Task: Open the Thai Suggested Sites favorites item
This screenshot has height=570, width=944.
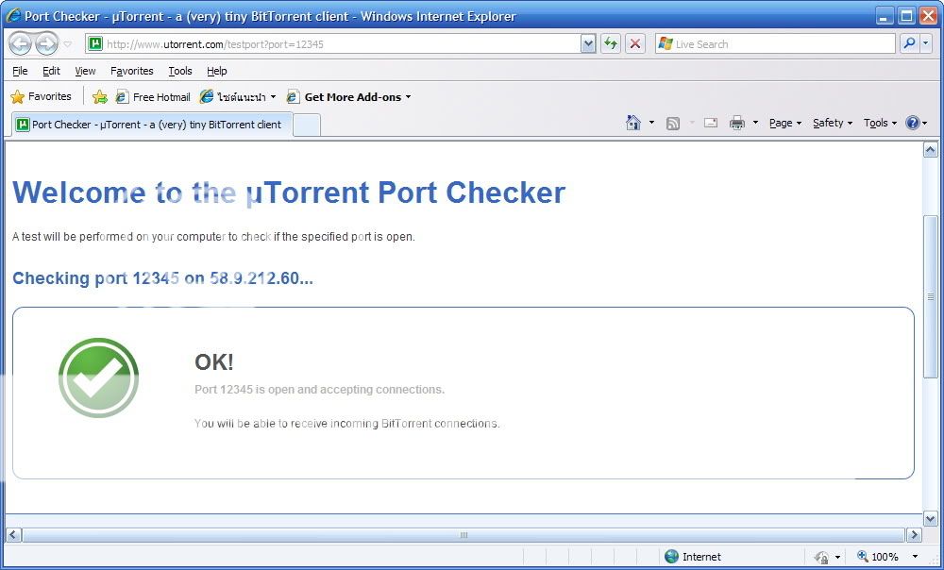Action: [238, 97]
